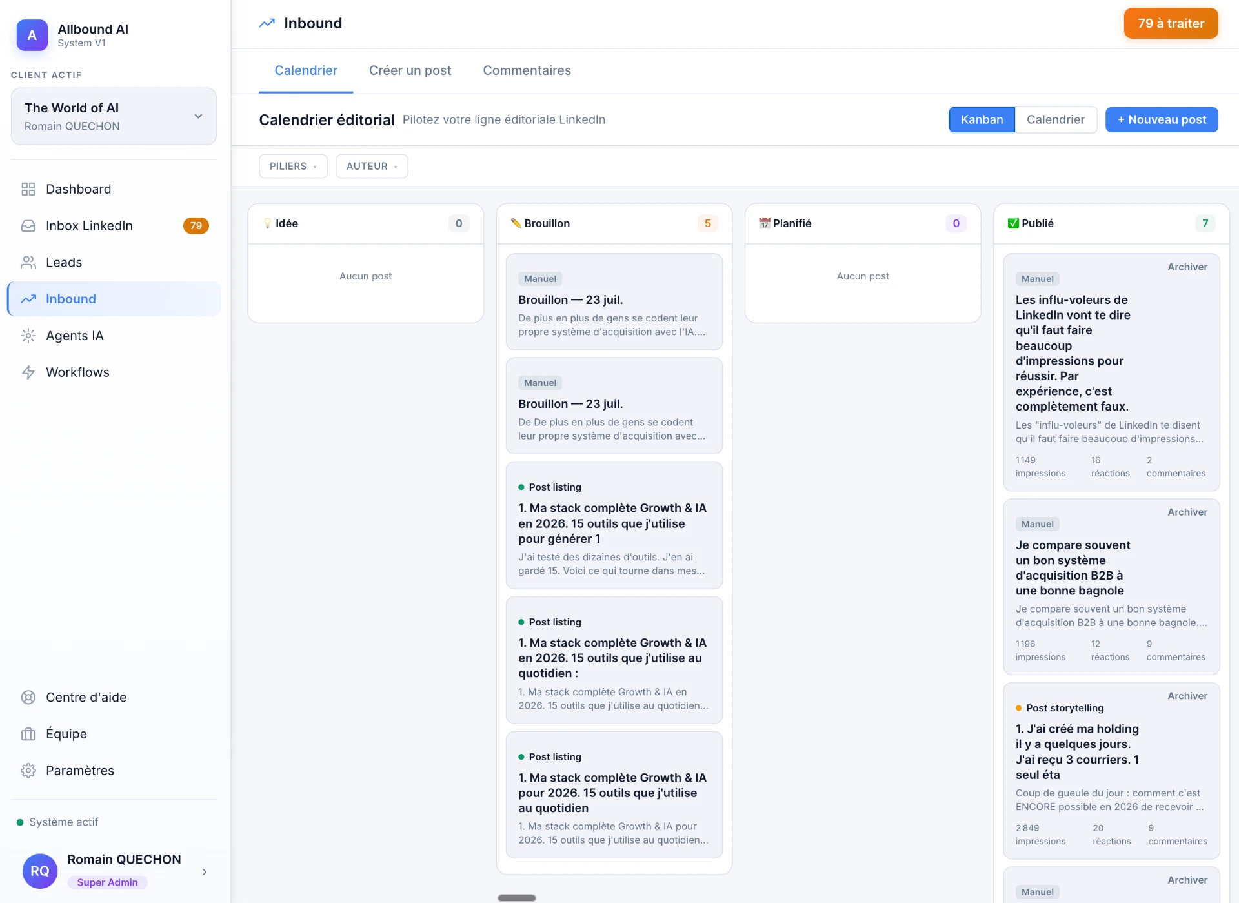Screen dimensions: 1239x903
Task: Open the Créer un post tab
Action: click(x=410, y=70)
